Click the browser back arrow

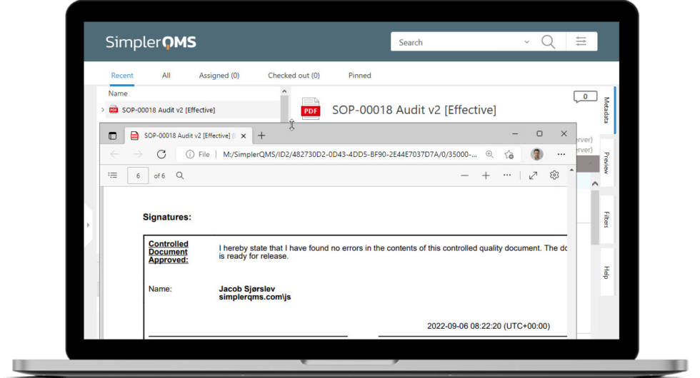(115, 154)
